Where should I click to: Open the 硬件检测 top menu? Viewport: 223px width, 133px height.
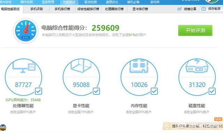26,2
